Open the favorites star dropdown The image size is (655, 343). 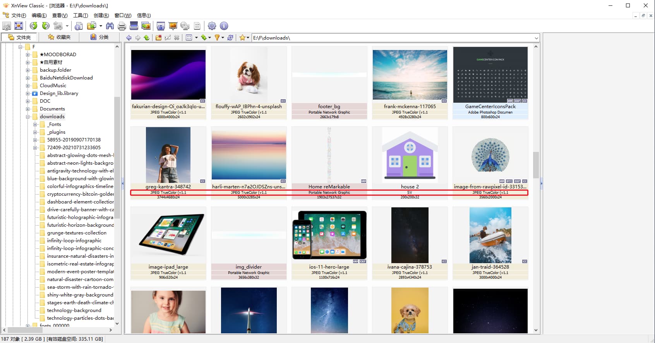point(248,38)
